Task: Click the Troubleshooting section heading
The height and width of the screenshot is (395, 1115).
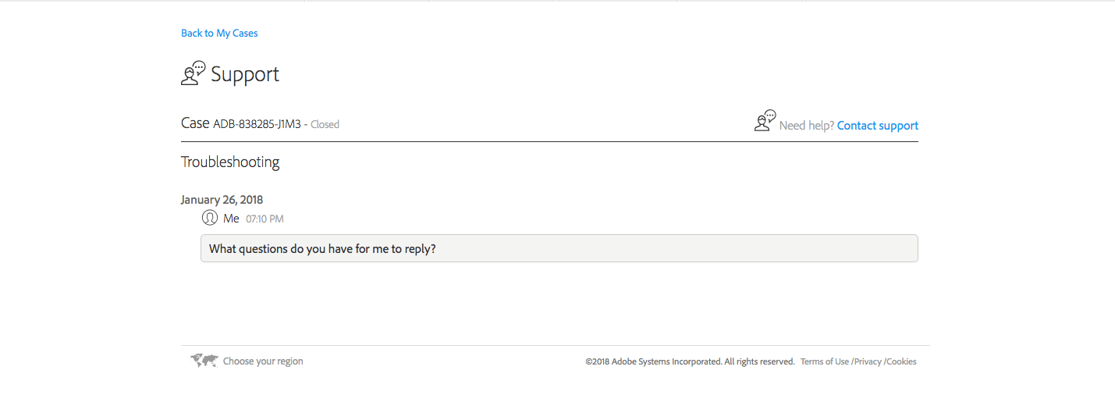Action: click(230, 162)
